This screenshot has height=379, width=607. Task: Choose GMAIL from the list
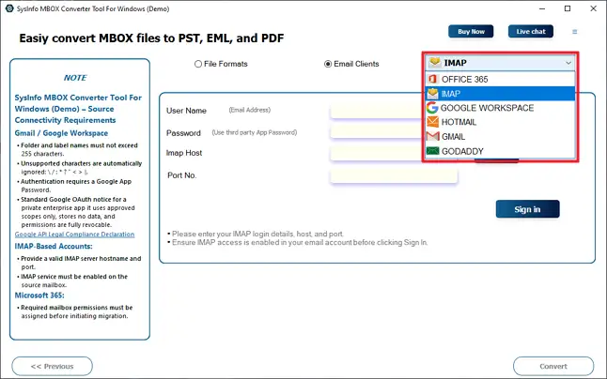tap(500, 136)
